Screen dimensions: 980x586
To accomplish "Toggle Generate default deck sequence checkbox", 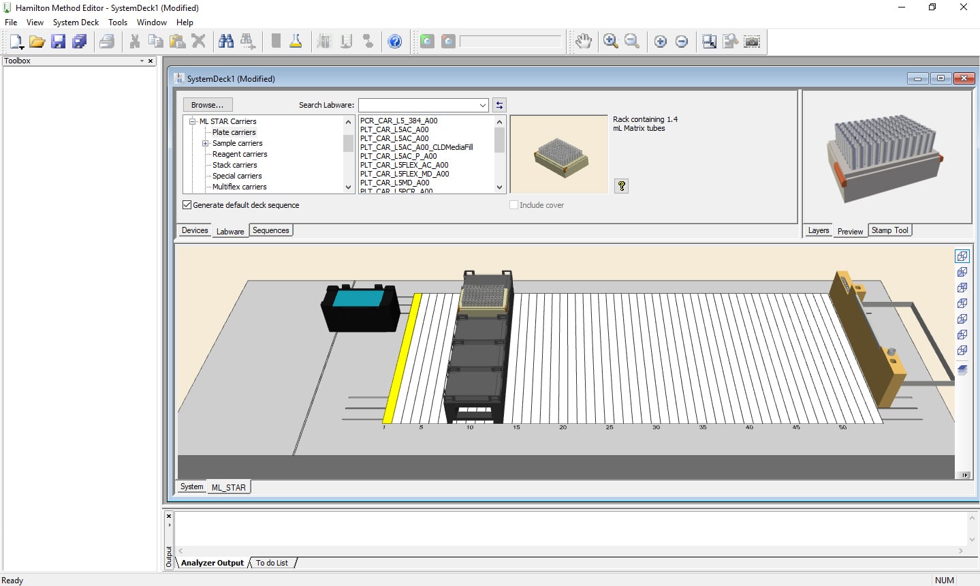I will pos(187,205).
